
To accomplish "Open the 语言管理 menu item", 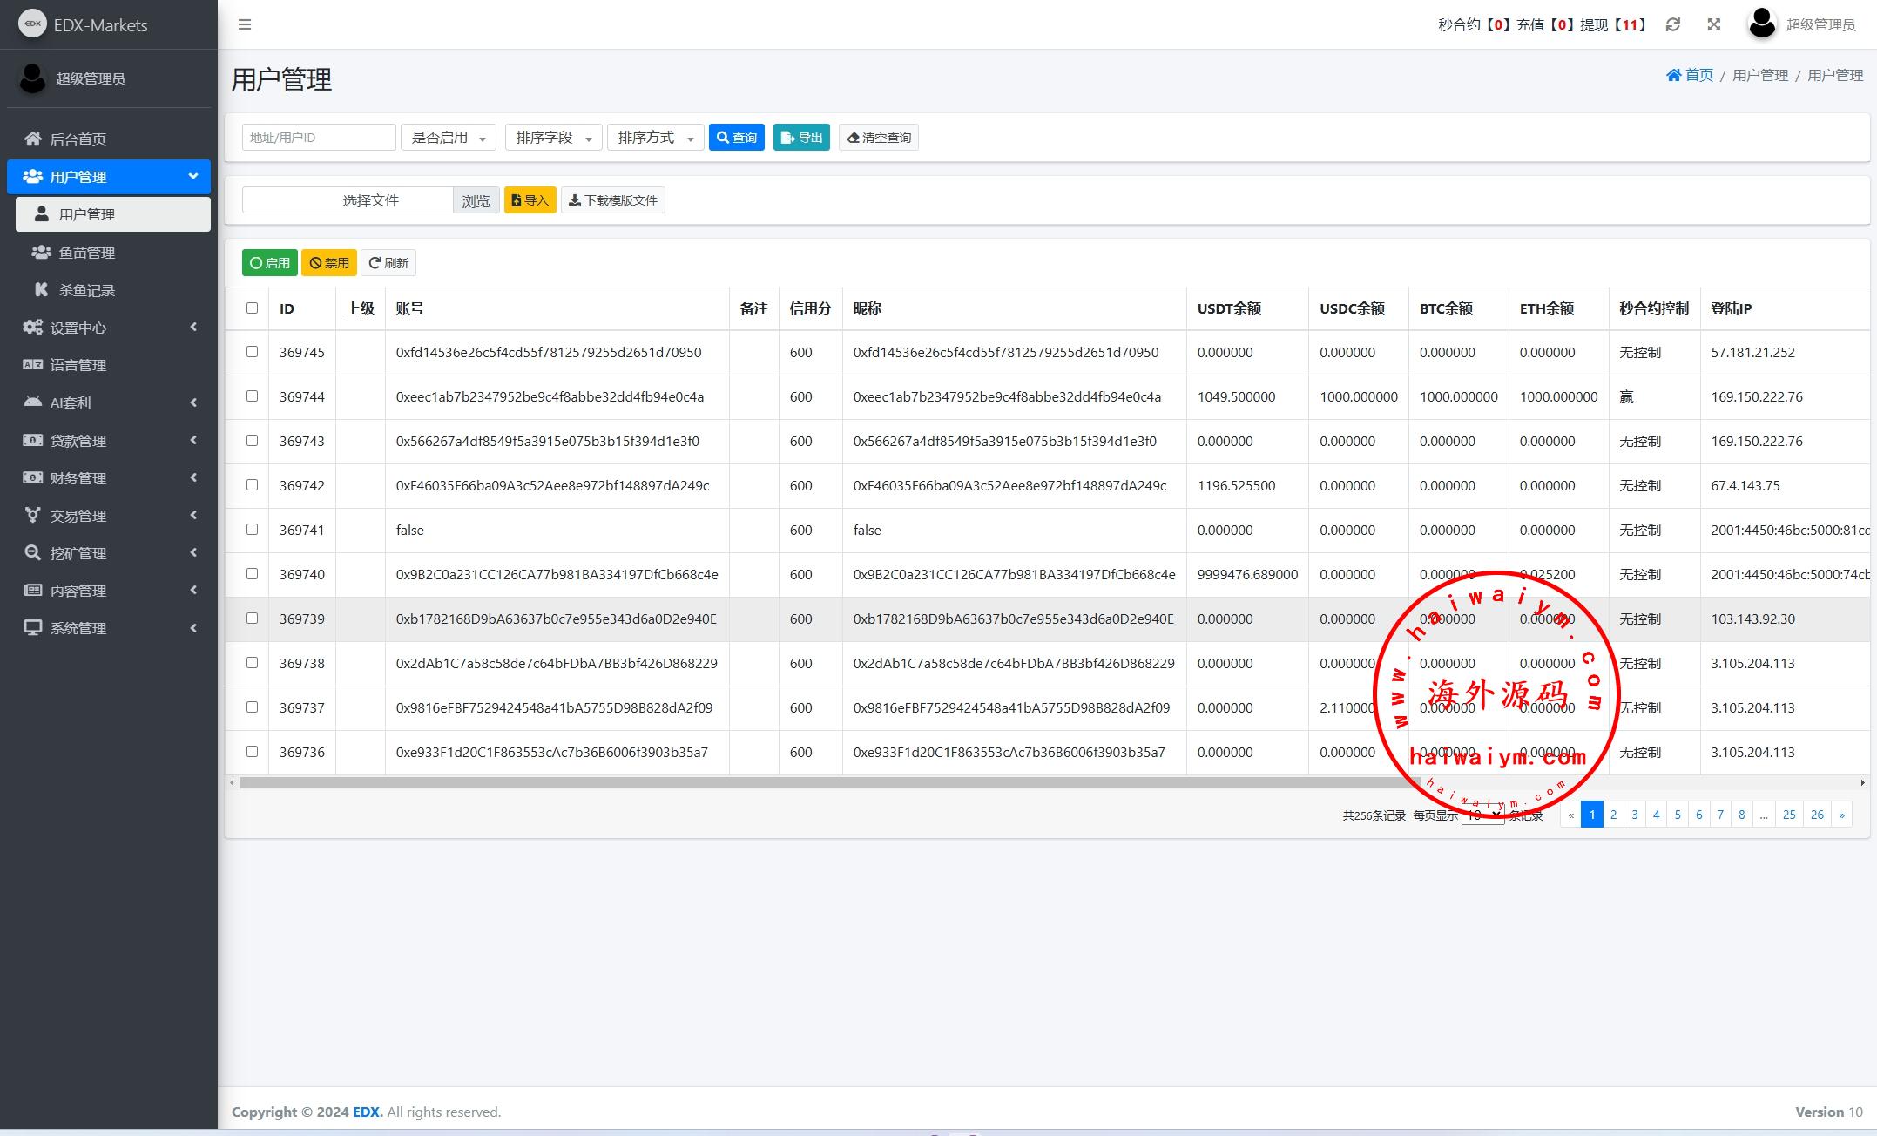I will (x=78, y=365).
